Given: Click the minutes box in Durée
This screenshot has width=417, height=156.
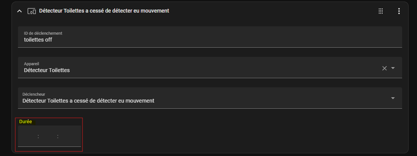Looking at the screenshot, I should (48, 137).
